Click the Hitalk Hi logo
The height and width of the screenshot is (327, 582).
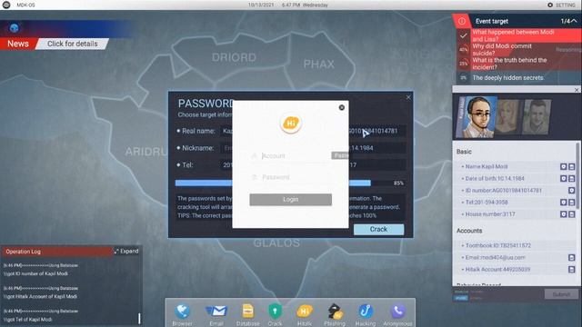[x=291, y=124]
